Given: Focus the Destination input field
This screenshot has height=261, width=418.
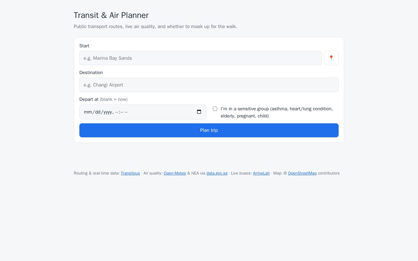Looking at the screenshot, I should (209, 85).
